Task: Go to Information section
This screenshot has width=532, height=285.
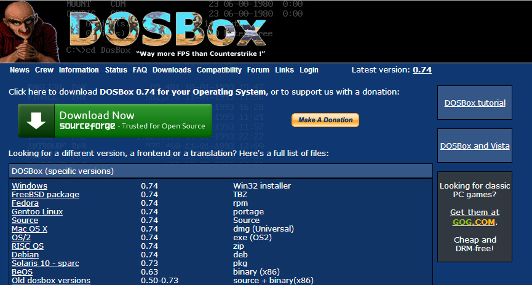Action: point(79,70)
